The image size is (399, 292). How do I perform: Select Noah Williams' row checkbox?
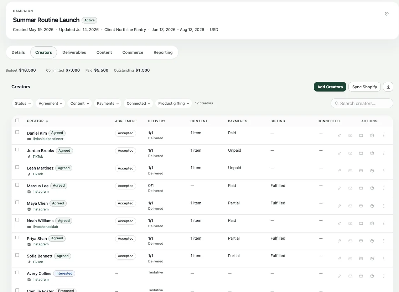click(x=17, y=220)
